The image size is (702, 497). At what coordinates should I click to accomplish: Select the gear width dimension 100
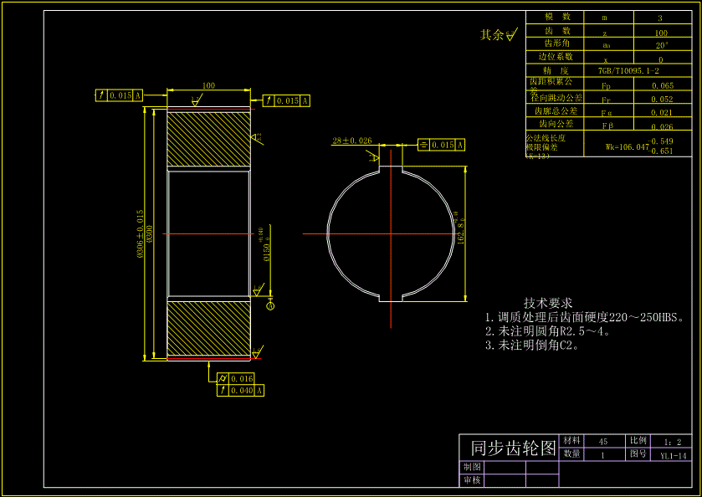[x=208, y=85]
